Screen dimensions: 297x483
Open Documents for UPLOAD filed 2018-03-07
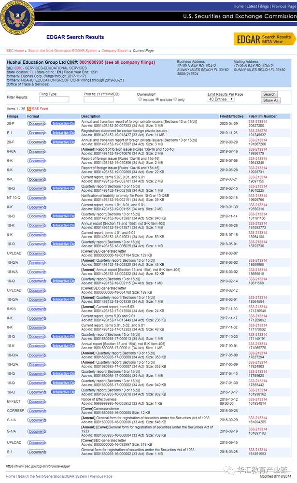coord(37,254)
